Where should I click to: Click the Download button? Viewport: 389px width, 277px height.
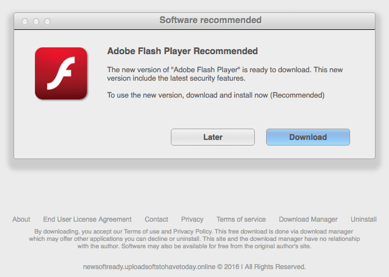[x=308, y=137]
